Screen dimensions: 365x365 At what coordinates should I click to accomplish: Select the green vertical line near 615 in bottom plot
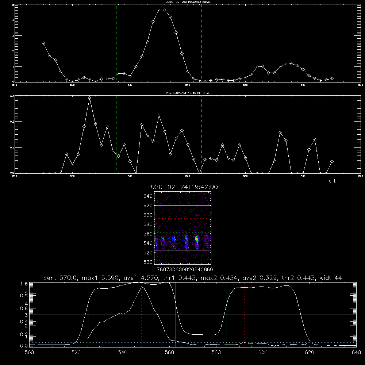click(298, 315)
